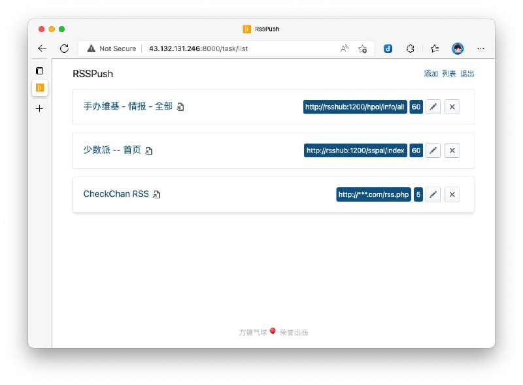Select the RssPush tab in the sidebar
The image size is (523, 385).
click(x=39, y=89)
